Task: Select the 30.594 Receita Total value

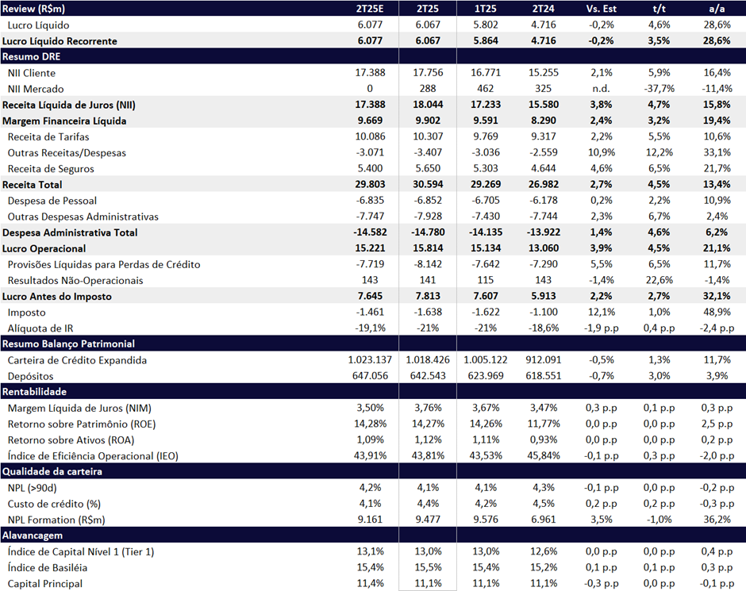Action: click(x=428, y=185)
